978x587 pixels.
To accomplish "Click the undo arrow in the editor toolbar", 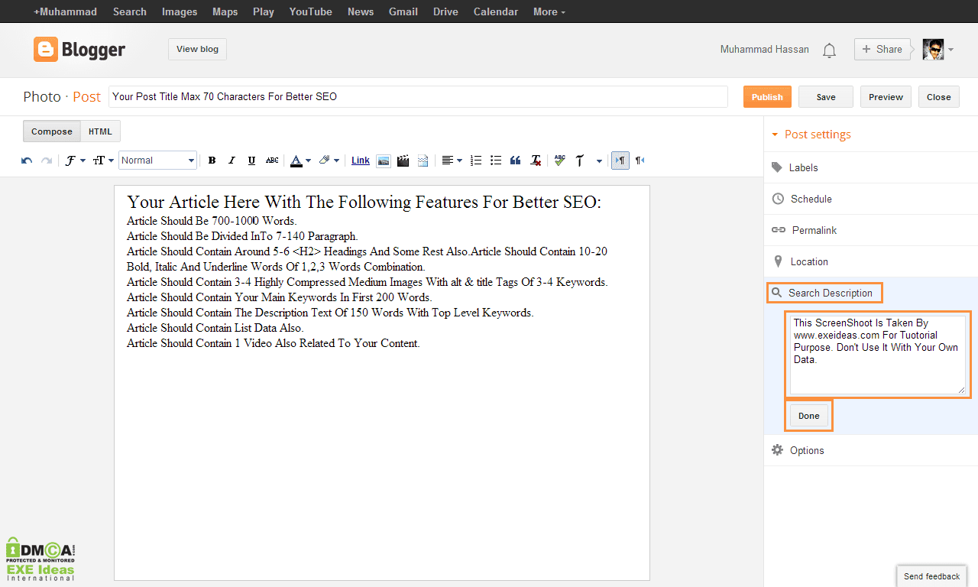I will pos(27,161).
